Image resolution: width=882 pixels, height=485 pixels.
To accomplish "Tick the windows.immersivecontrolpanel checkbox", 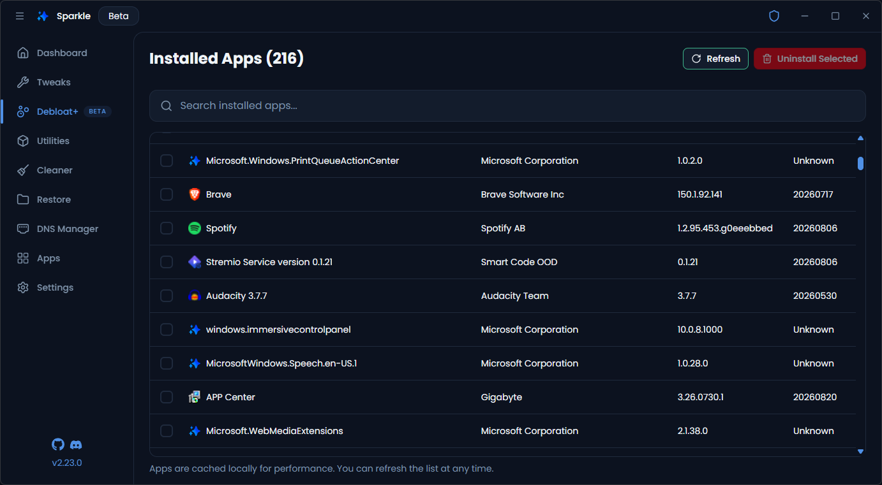I will pos(167,329).
